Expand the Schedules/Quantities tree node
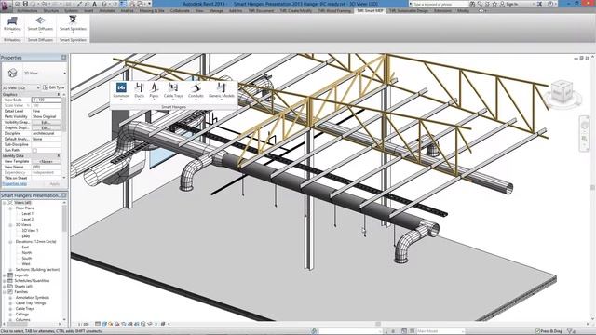This screenshot has width=596, height=335. point(5,281)
